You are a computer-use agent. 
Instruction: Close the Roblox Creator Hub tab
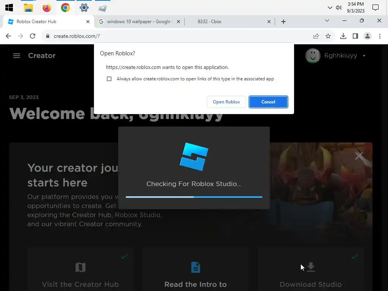pyautogui.click(x=88, y=22)
